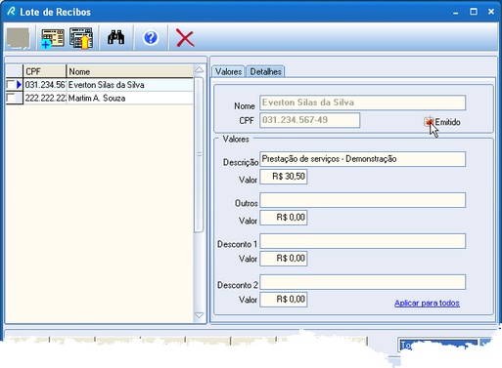The height and width of the screenshot is (368, 502).
Task: Close the Lote de Recibos window
Action: click(x=491, y=12)
